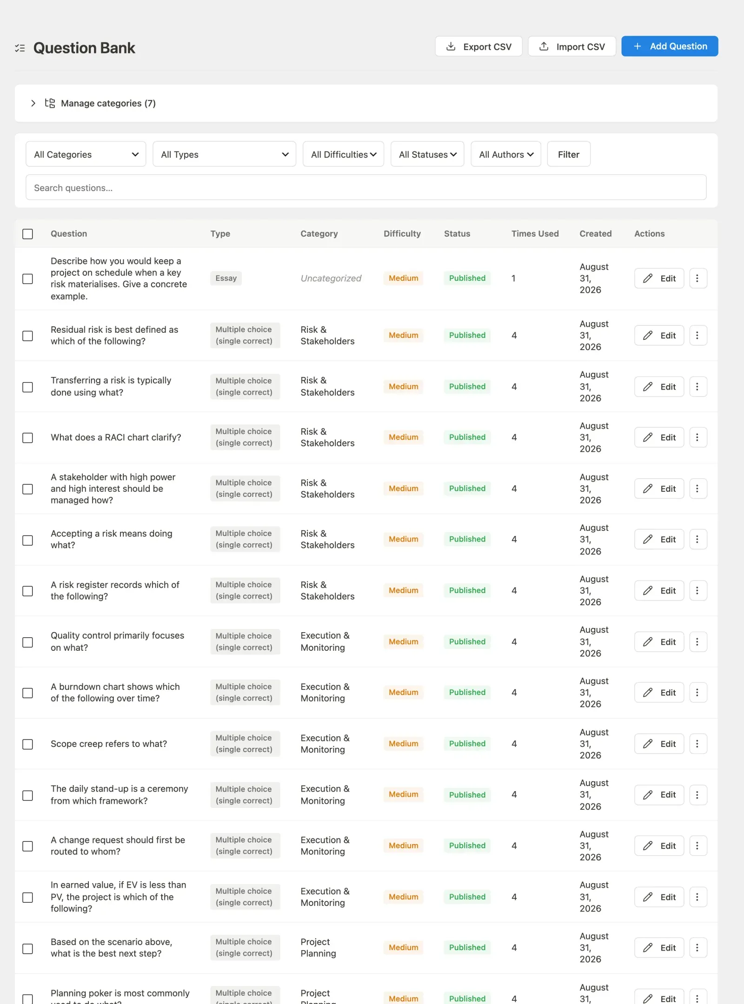This screenshot has width=744, height=1004.
Task: Open the three-dot menu for Transferring a risk
Action: coord(697,387)
